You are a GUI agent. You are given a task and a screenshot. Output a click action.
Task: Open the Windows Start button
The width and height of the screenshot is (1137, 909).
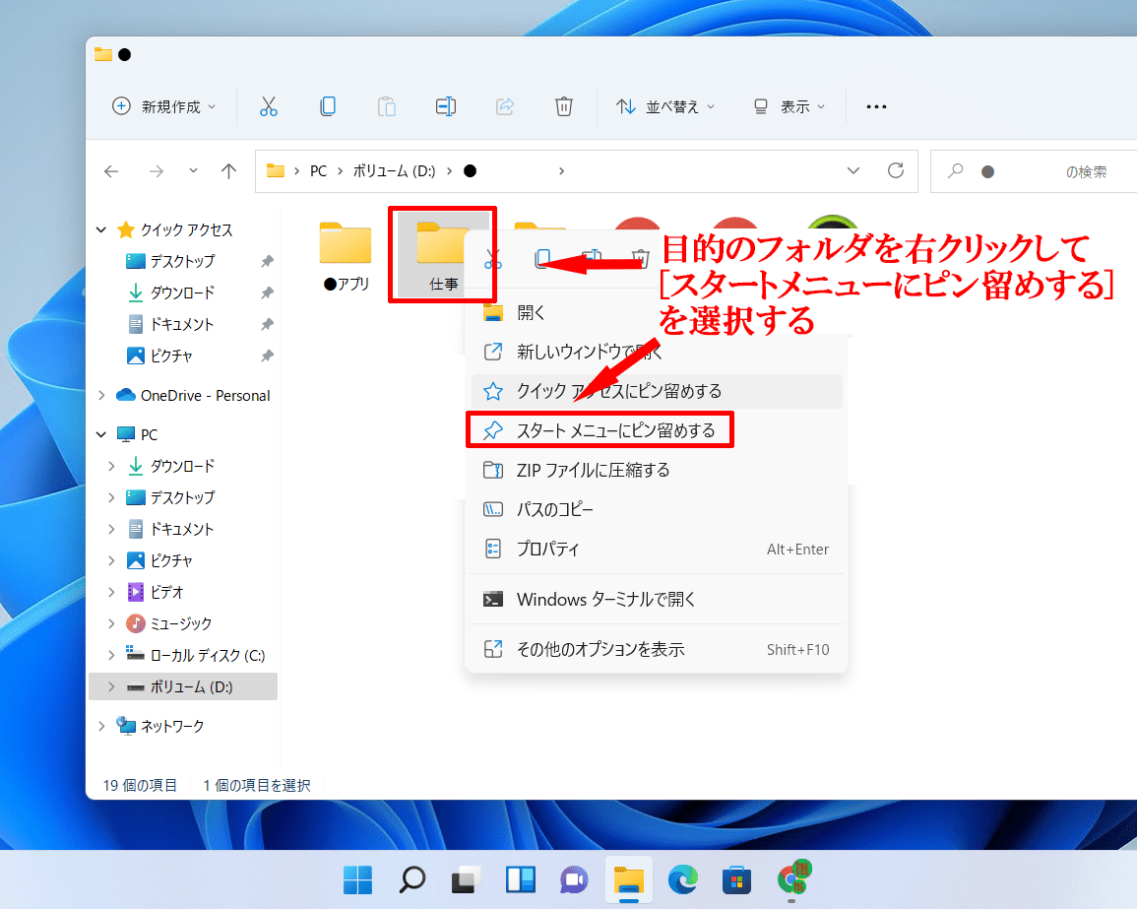[357, 879]
